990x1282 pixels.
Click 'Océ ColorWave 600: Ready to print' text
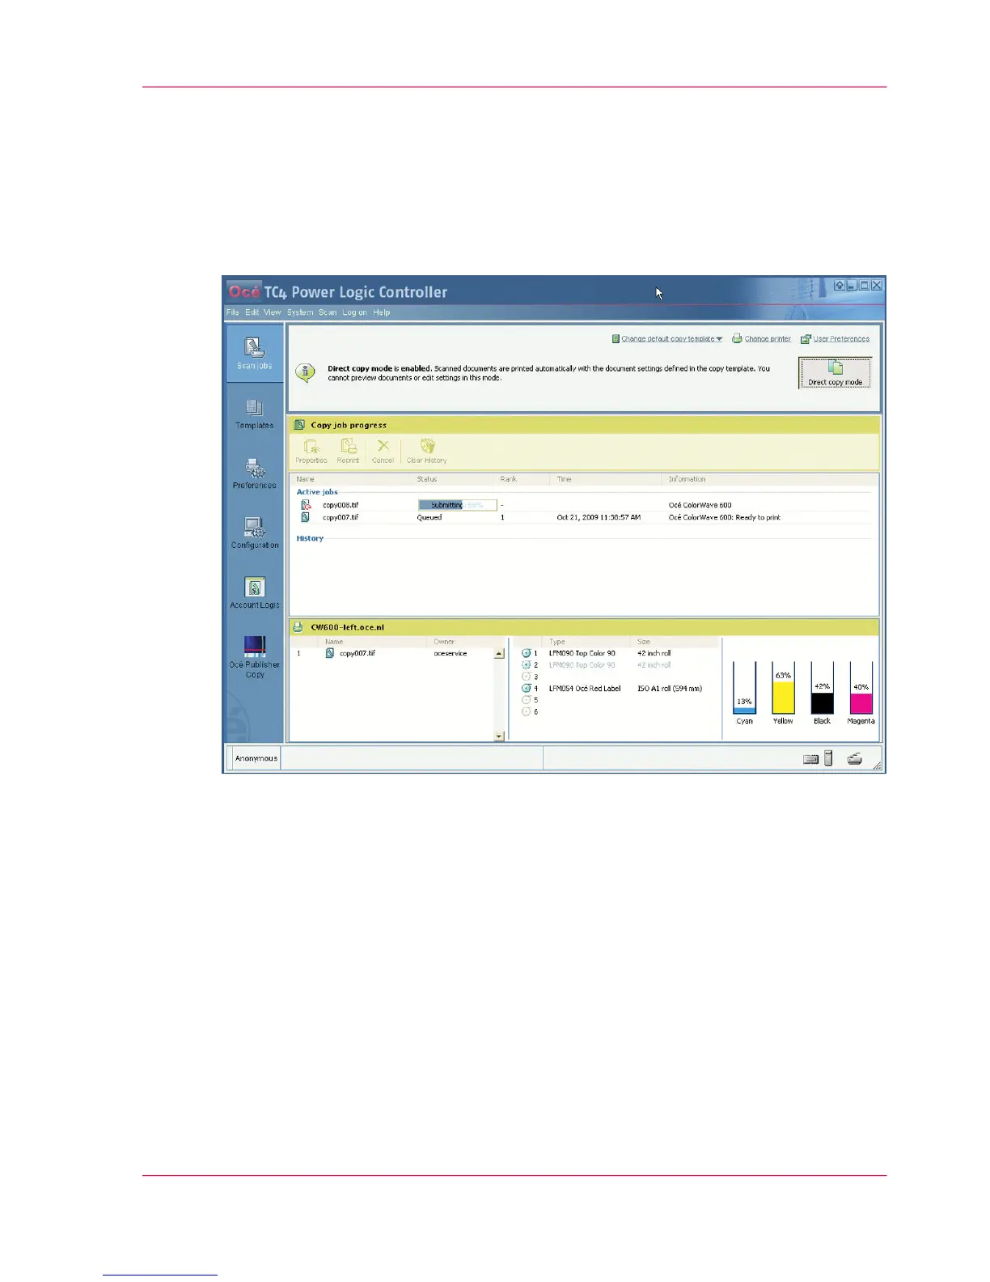click(x=724, y=517)
